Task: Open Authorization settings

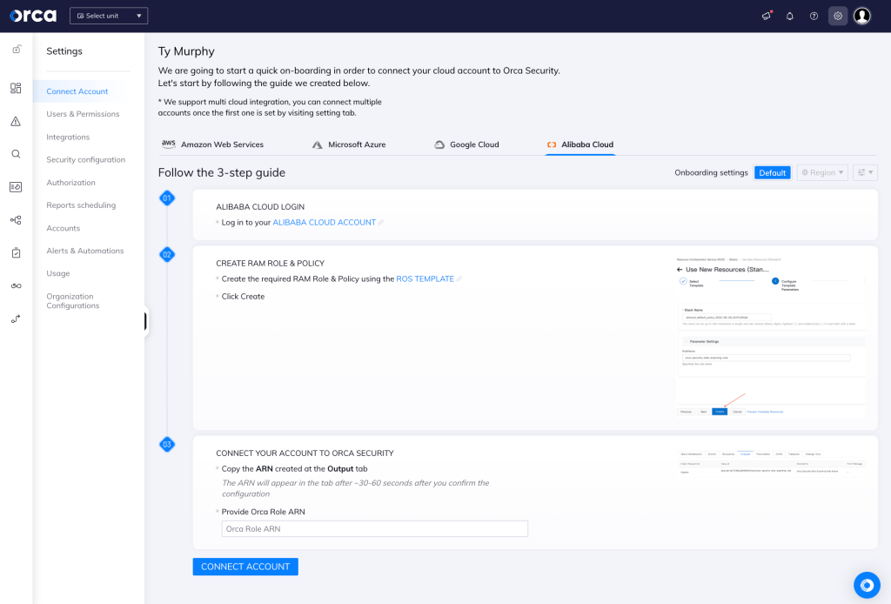Action: click(x=71, y=183)
